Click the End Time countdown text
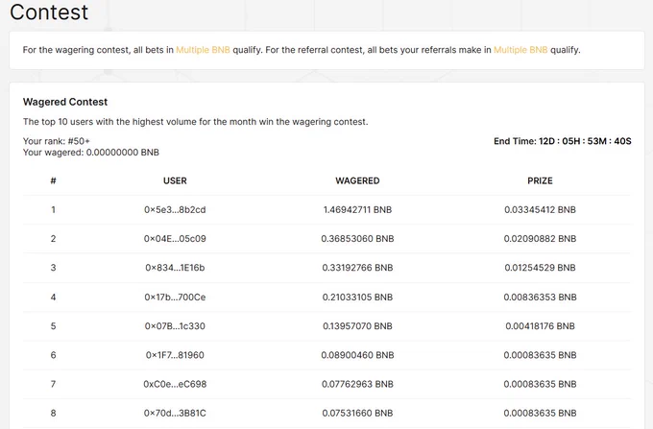653x429 pixels. click(x=562, y=141)
